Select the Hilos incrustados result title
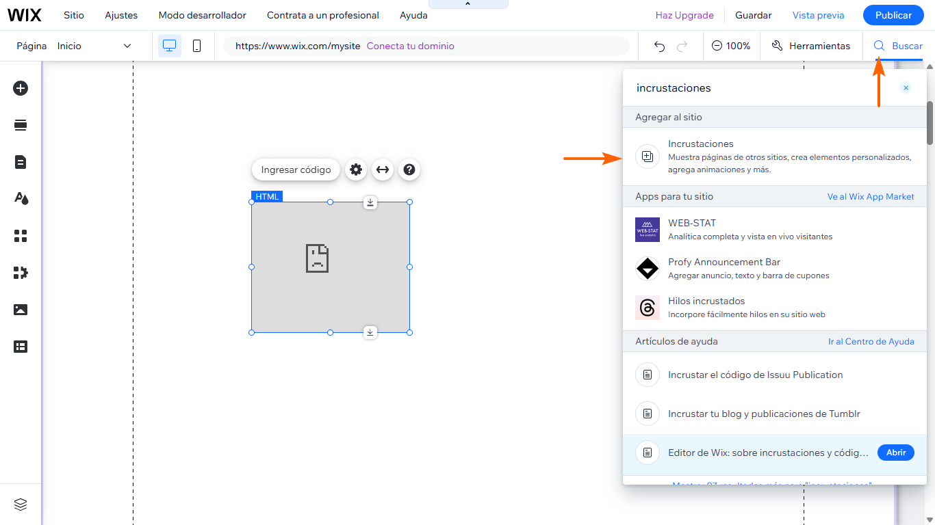Screen dimensions: 935x525 706,301
